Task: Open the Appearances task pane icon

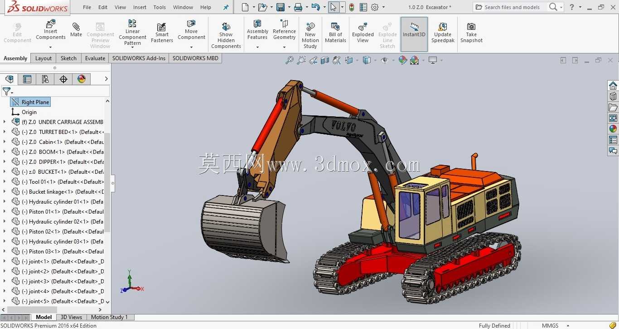Action: click(613, 129)
